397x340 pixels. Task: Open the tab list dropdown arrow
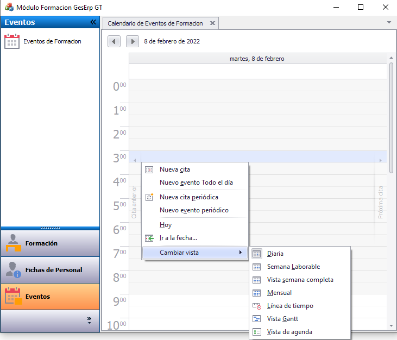[389, 22]
